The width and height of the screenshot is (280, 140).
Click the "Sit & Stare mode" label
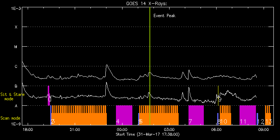12,97
